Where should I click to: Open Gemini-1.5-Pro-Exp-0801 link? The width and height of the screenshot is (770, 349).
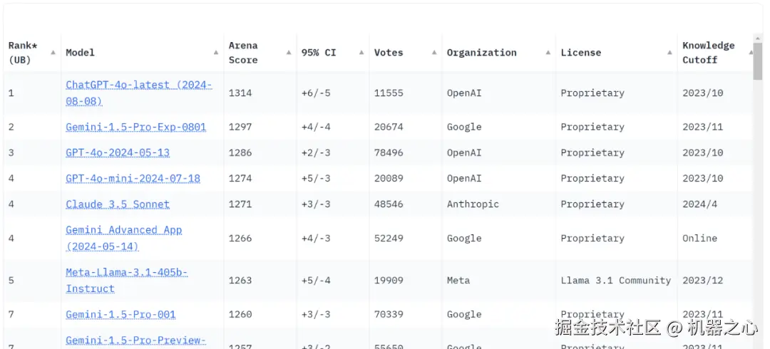point(136,127)
